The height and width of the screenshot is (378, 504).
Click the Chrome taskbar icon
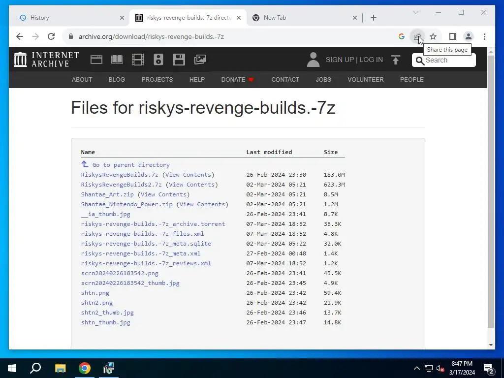click(85, 368)
